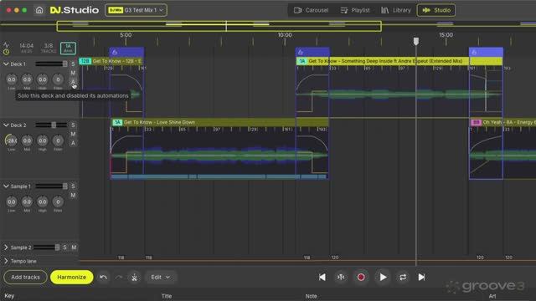Sort by the Title column header

(x=167, y=296)
